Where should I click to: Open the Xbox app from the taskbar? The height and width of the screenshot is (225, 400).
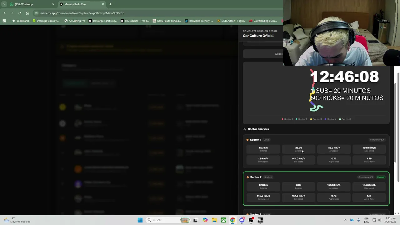click(x=224, y=220)
